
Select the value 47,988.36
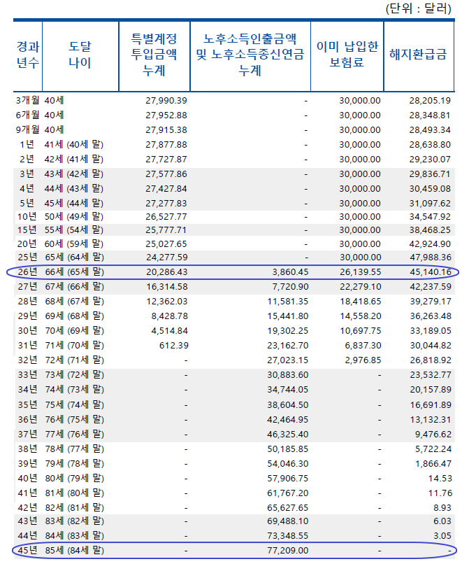click(x=431, y=258)
